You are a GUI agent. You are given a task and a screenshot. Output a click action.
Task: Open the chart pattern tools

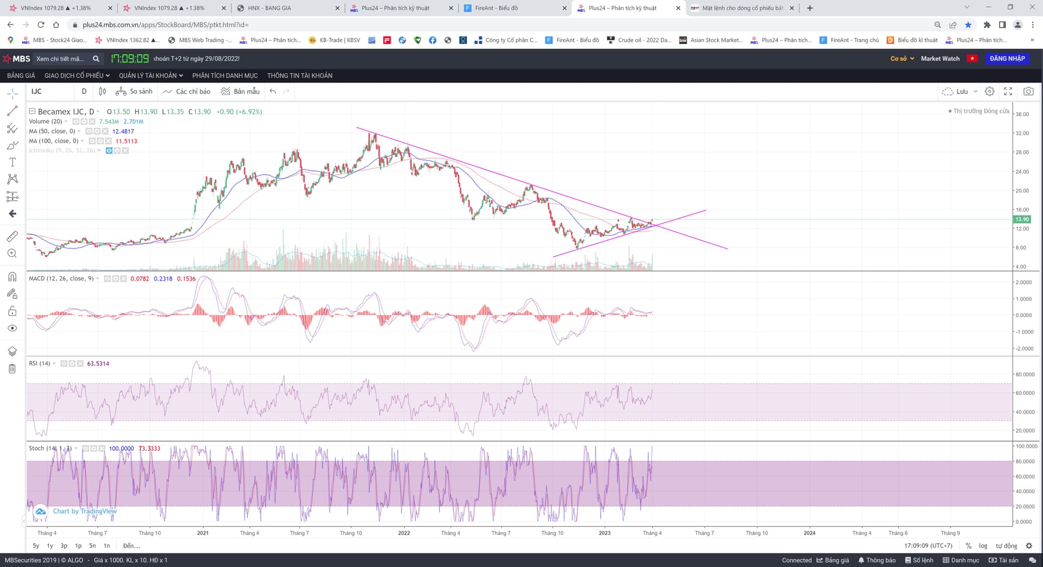[x=12, y=179]
